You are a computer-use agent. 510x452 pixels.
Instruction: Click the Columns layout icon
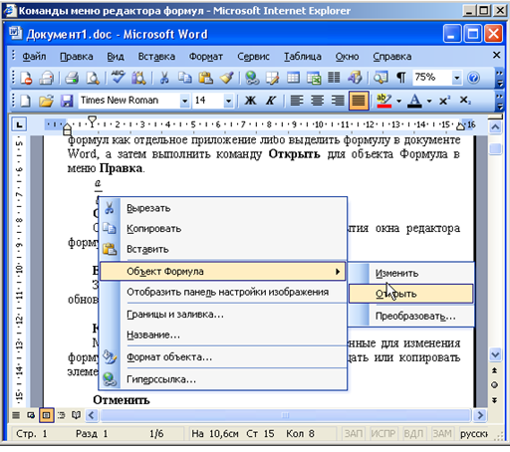(x=334, y=78)
